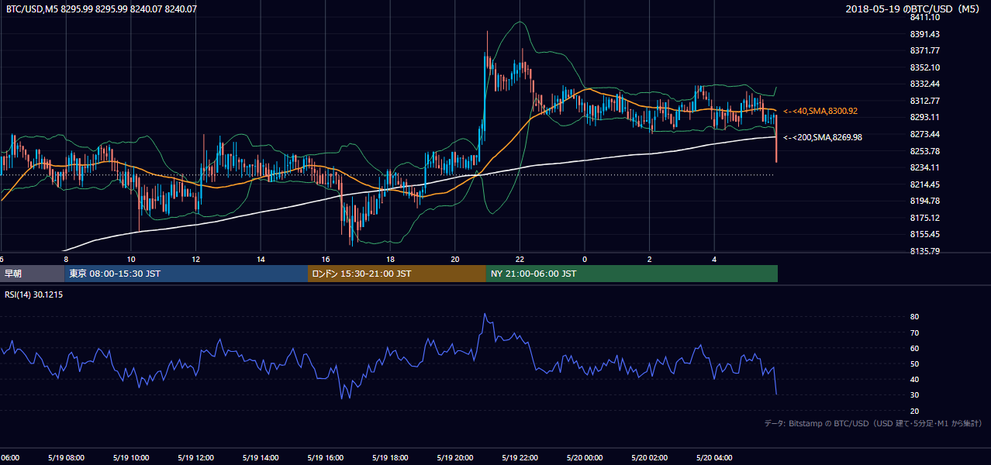This screenshot has height=465, width=991.
Task: Click the RSI axis level 40
Action: pyautogui.click(x=914, y=379)
